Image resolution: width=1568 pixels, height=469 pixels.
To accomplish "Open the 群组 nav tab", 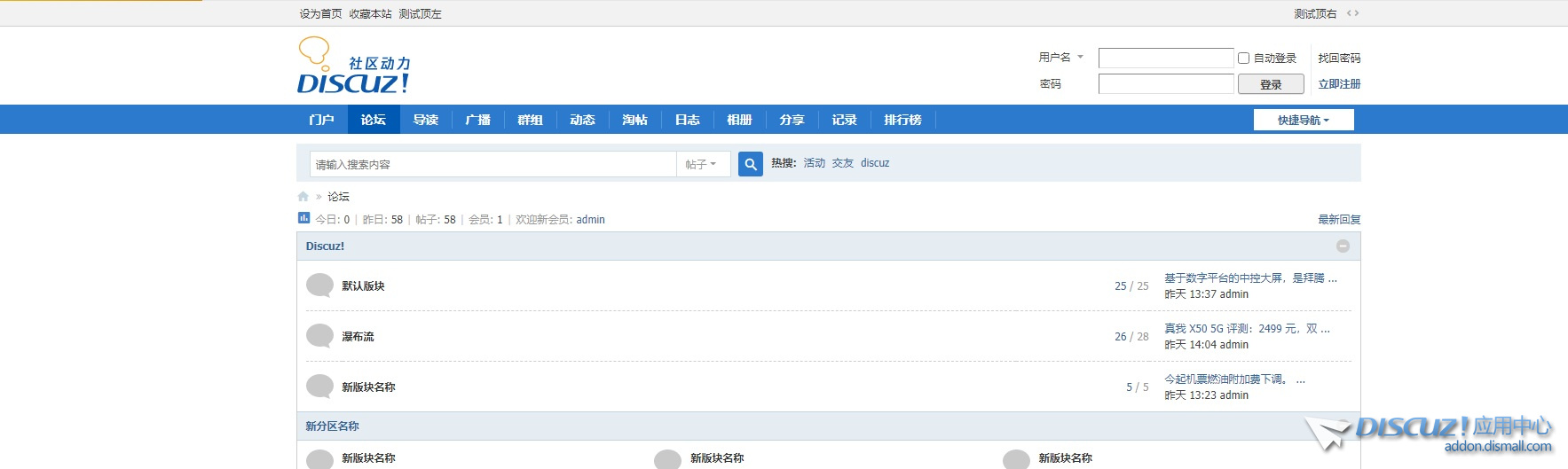I will (x=531, y=120).
